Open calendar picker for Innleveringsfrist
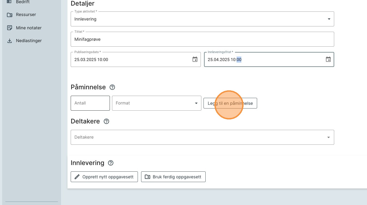The height and width of the screenshot is (205, 367). click(x=328, y=59)
